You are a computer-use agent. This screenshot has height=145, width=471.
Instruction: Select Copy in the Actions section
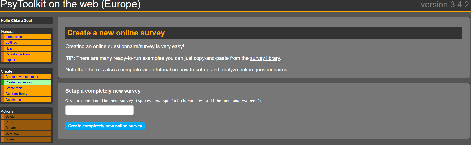[9, 122]
